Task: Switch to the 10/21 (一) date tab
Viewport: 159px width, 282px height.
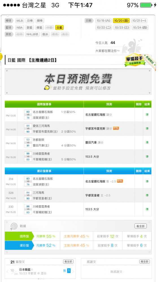Action: [x=139, y=21]
